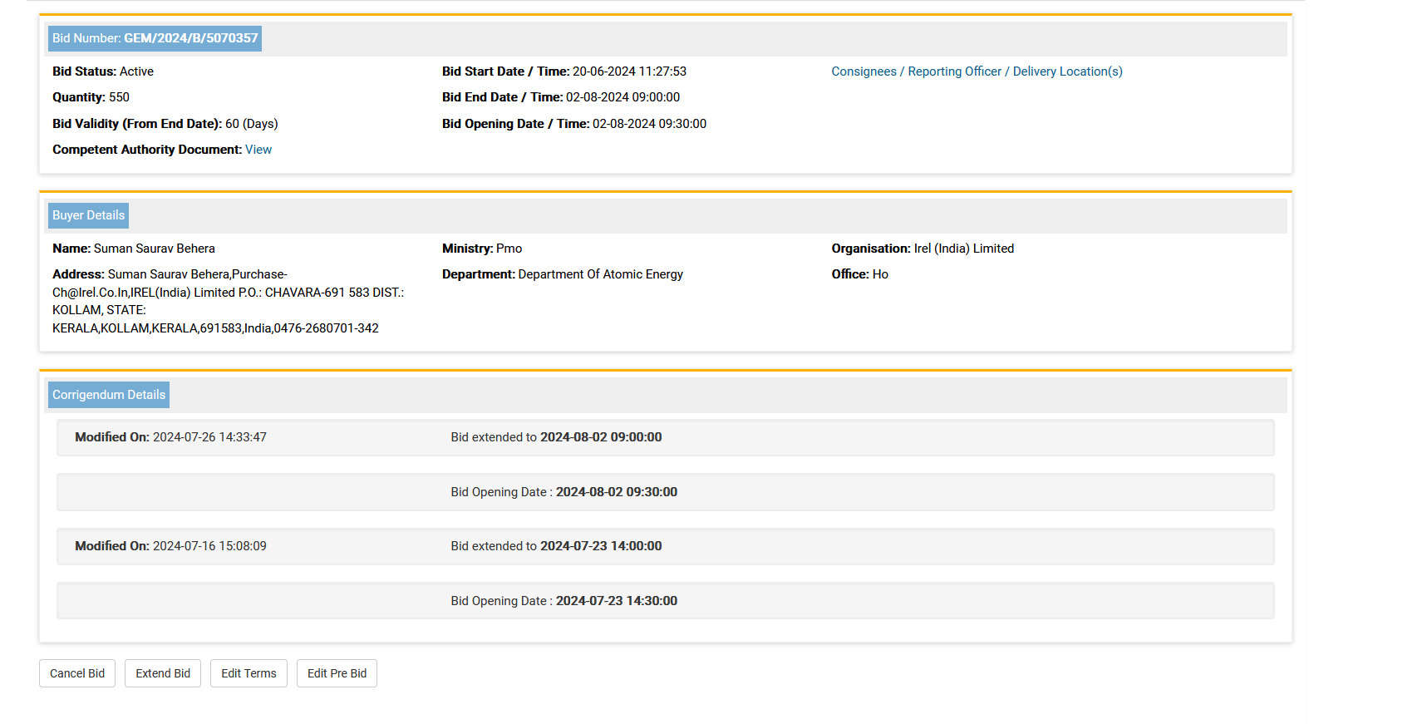The image size is (1427, 724).
Task: Select the Organisation Irel (India) Limited text
Action: point(963,249)
